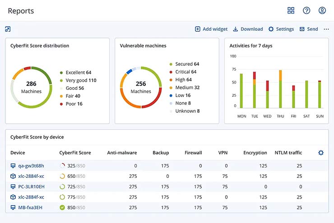Click the green checkmark score icon for MB-fxa3EH
The image size is (334, 223).
(62, 208)
